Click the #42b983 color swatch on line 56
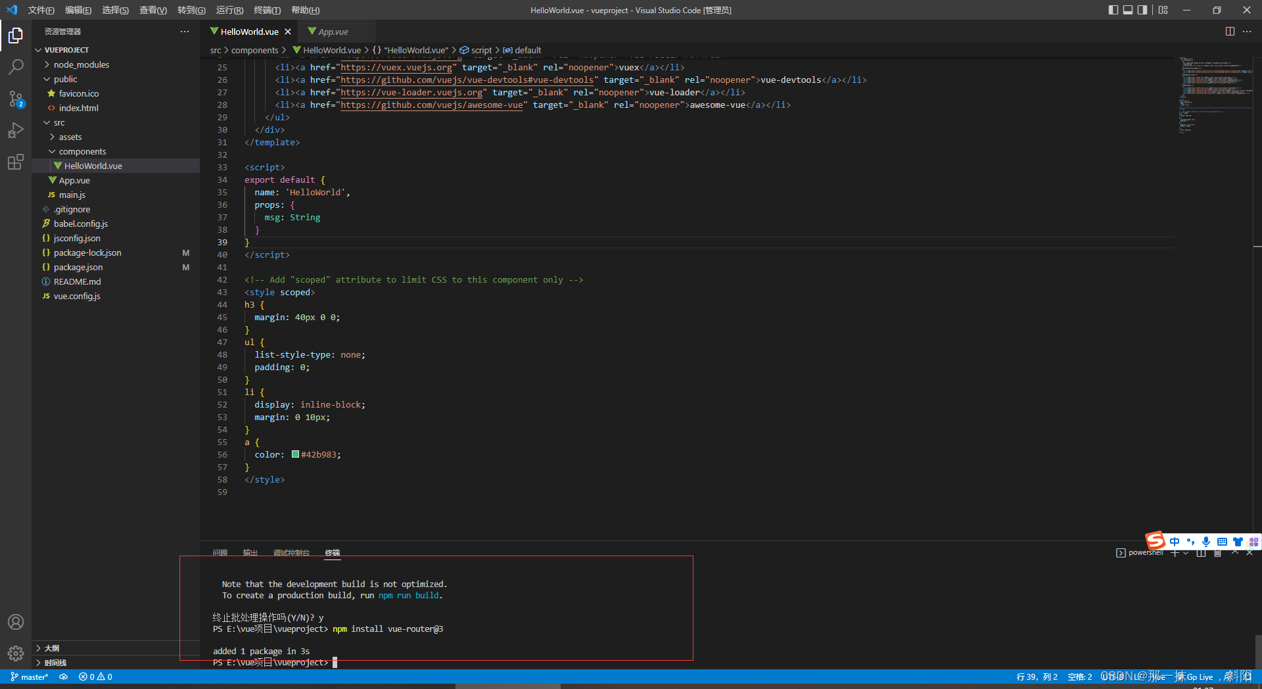This screenshot has width=1262, height=689. coord(296,454)
